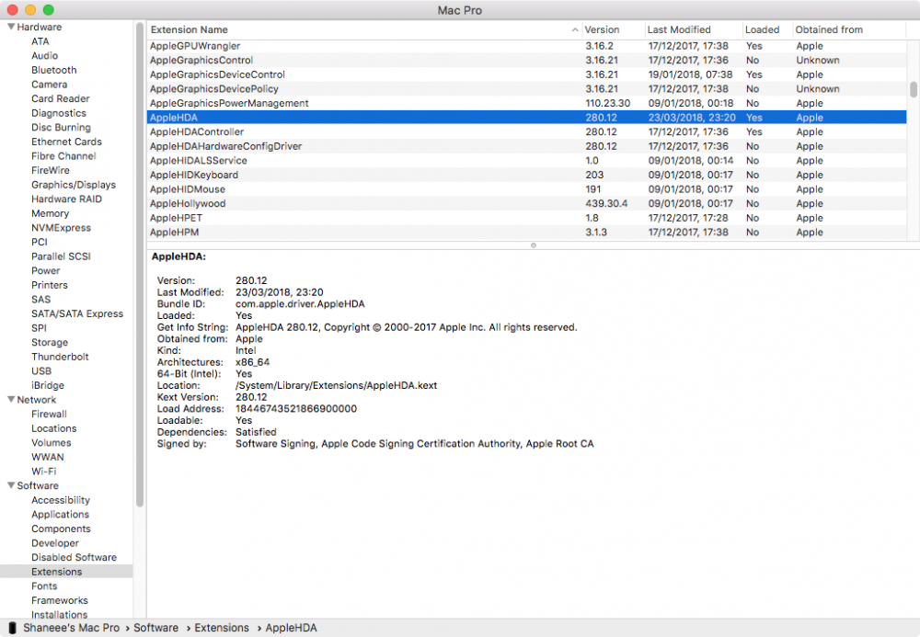Open Graphics/Displays category
Screen dimensions: 920x637
coord(74,185)
